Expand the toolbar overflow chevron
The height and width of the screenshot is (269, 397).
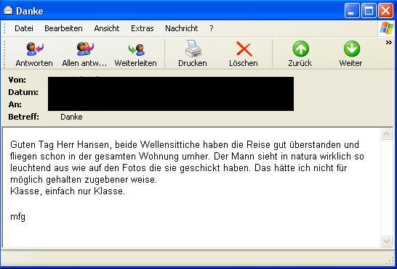pos(389,43)
